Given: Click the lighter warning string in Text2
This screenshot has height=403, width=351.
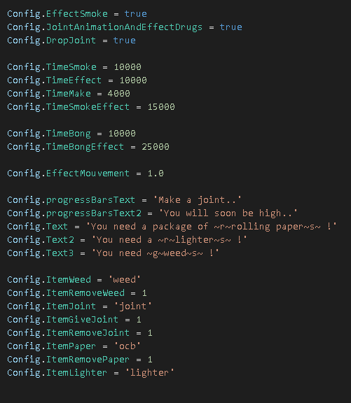Looking at the screenshot, I should pyautogui.click(x=170, y=240).
